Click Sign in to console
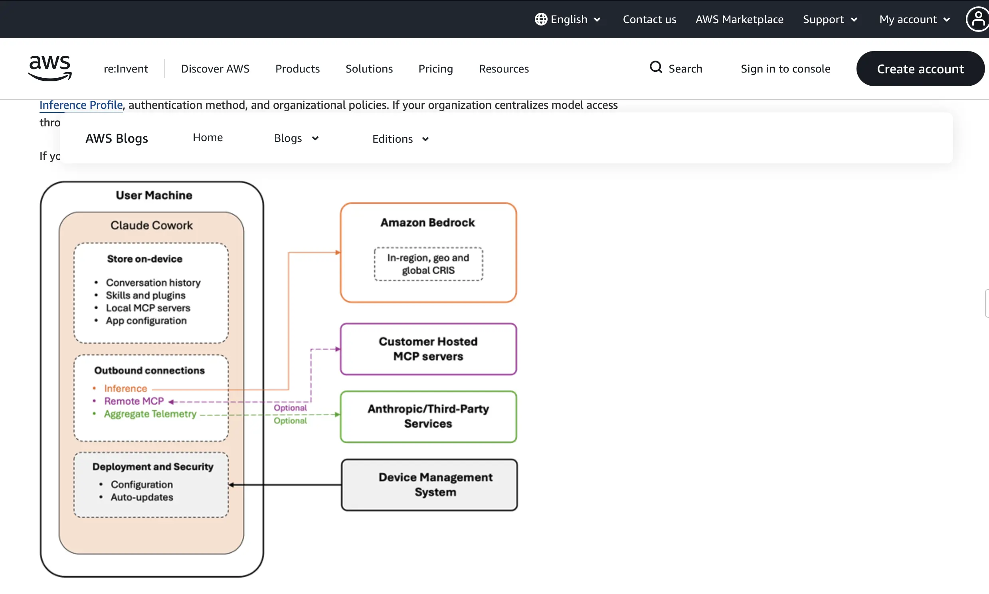 pos(785,69)
